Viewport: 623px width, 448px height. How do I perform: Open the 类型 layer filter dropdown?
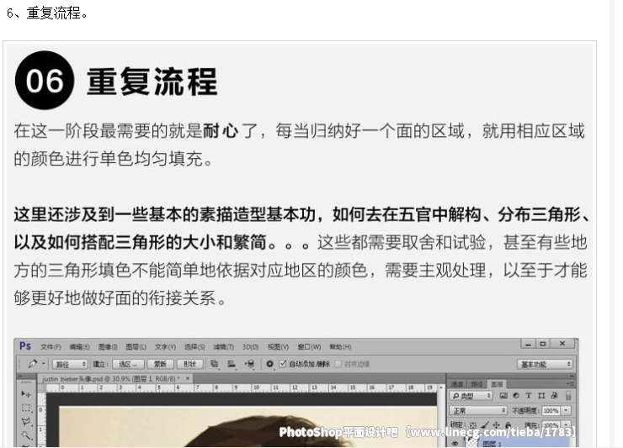pos(471,396)
